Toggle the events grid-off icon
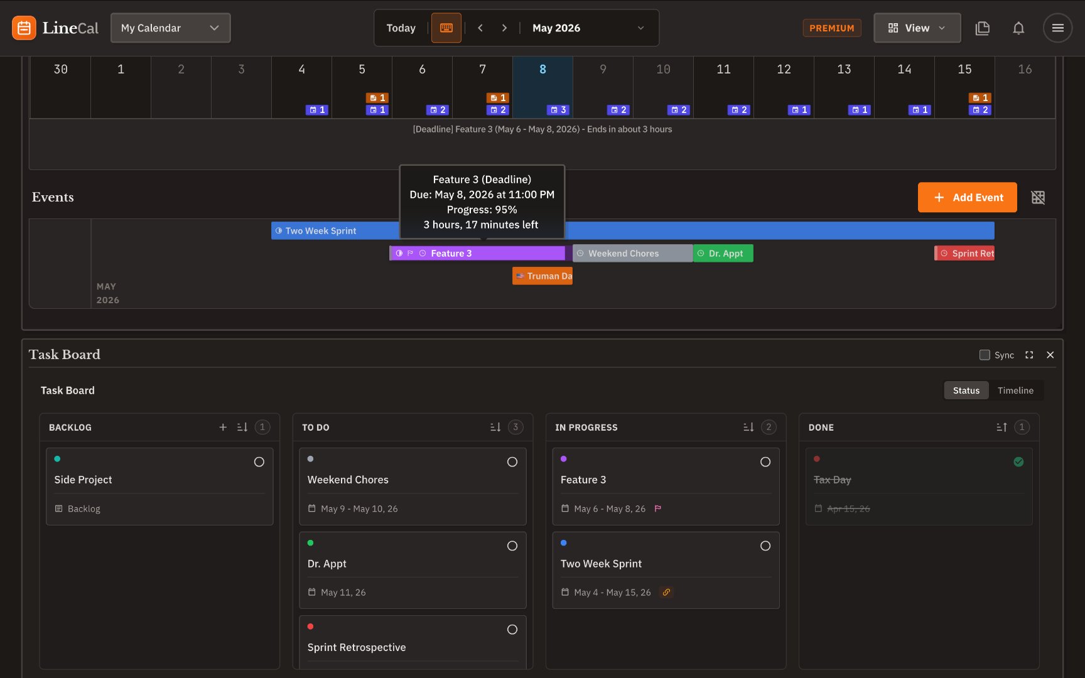Screen dimensions: 1085x678 [x=1039, y=198]
